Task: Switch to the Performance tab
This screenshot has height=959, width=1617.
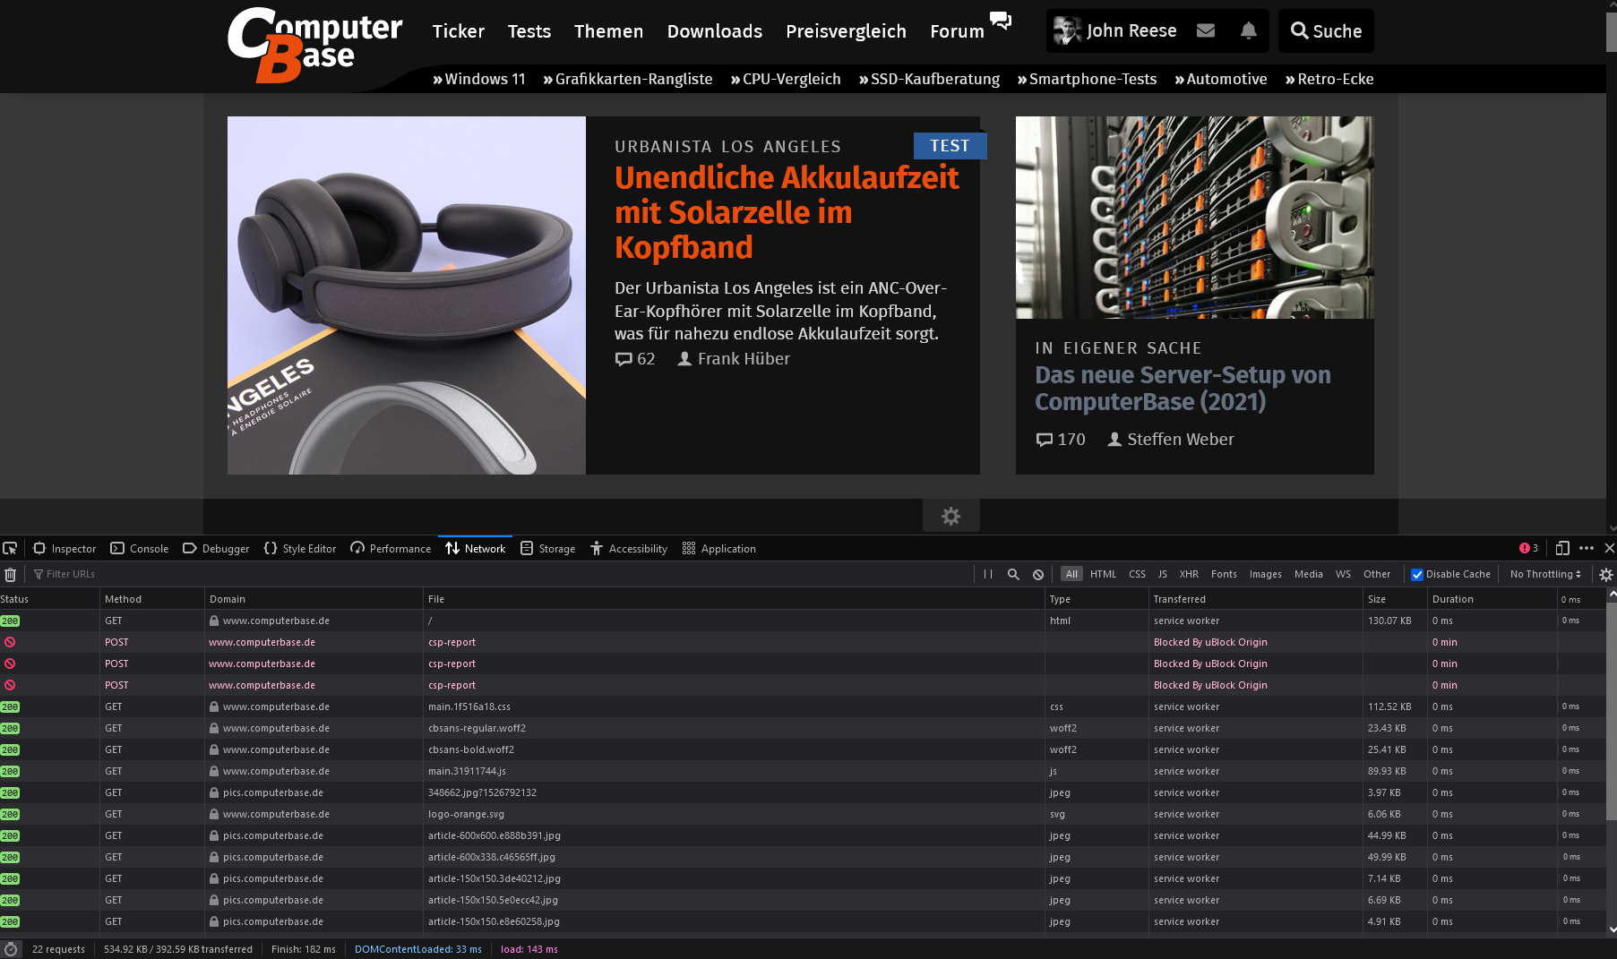Action: [391, 548]
